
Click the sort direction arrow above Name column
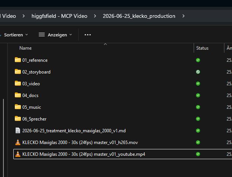[x=105, y=44]
